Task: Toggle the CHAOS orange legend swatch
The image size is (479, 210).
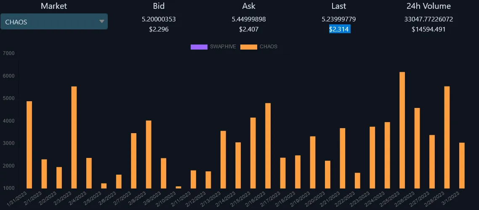Action: pyautogui.click(x=249, y=47)
